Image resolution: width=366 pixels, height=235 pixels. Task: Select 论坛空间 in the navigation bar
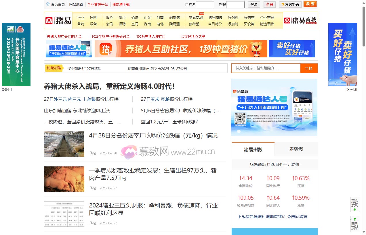tap(135, 20)
